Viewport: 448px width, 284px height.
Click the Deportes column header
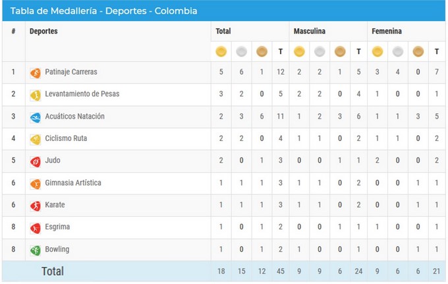[x=43, y=31]
